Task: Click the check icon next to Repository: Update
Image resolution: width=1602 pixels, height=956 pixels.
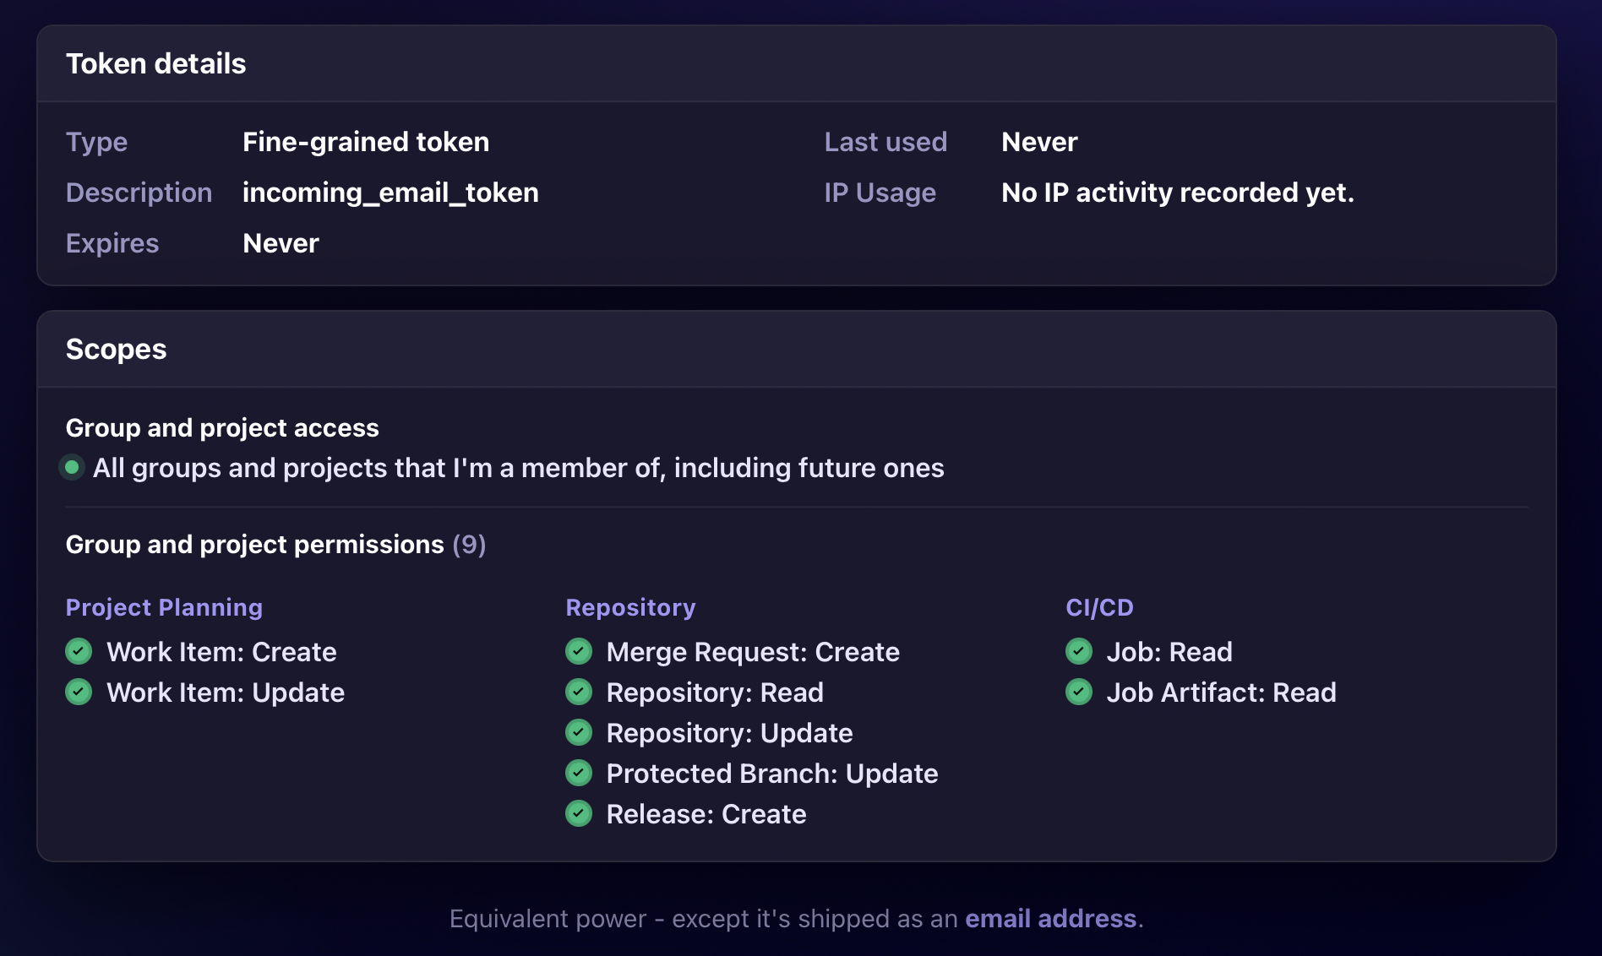Action: coord(579,732)
